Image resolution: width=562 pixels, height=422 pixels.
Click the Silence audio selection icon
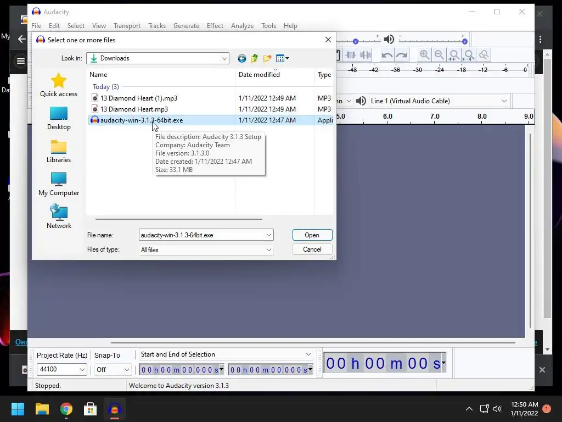[365, 55]
